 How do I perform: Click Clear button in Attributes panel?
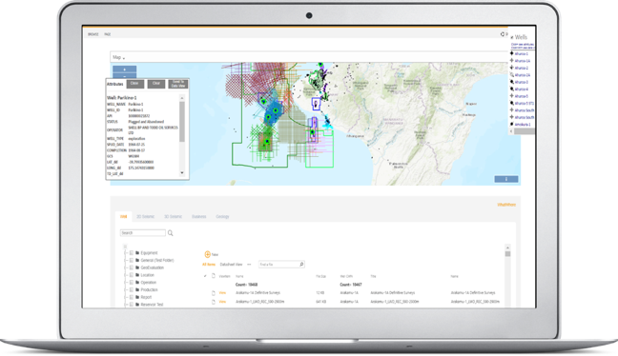point(156,84)
